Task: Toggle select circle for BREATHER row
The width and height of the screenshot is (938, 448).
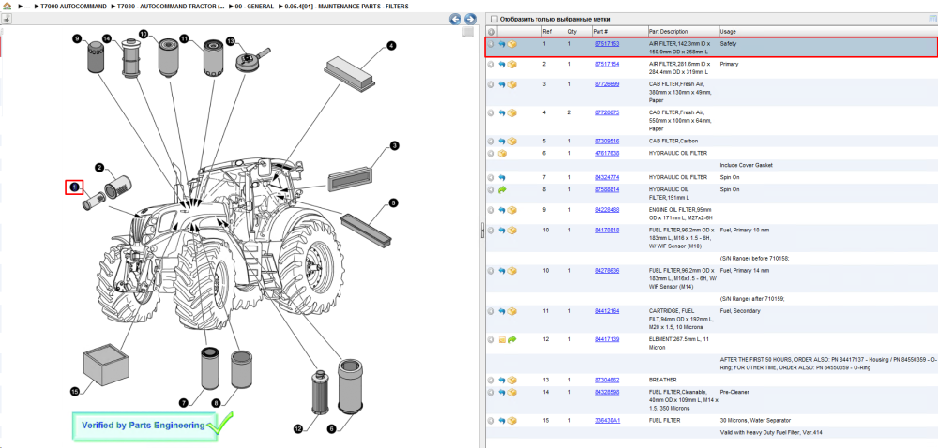Action: pos(492,380)
